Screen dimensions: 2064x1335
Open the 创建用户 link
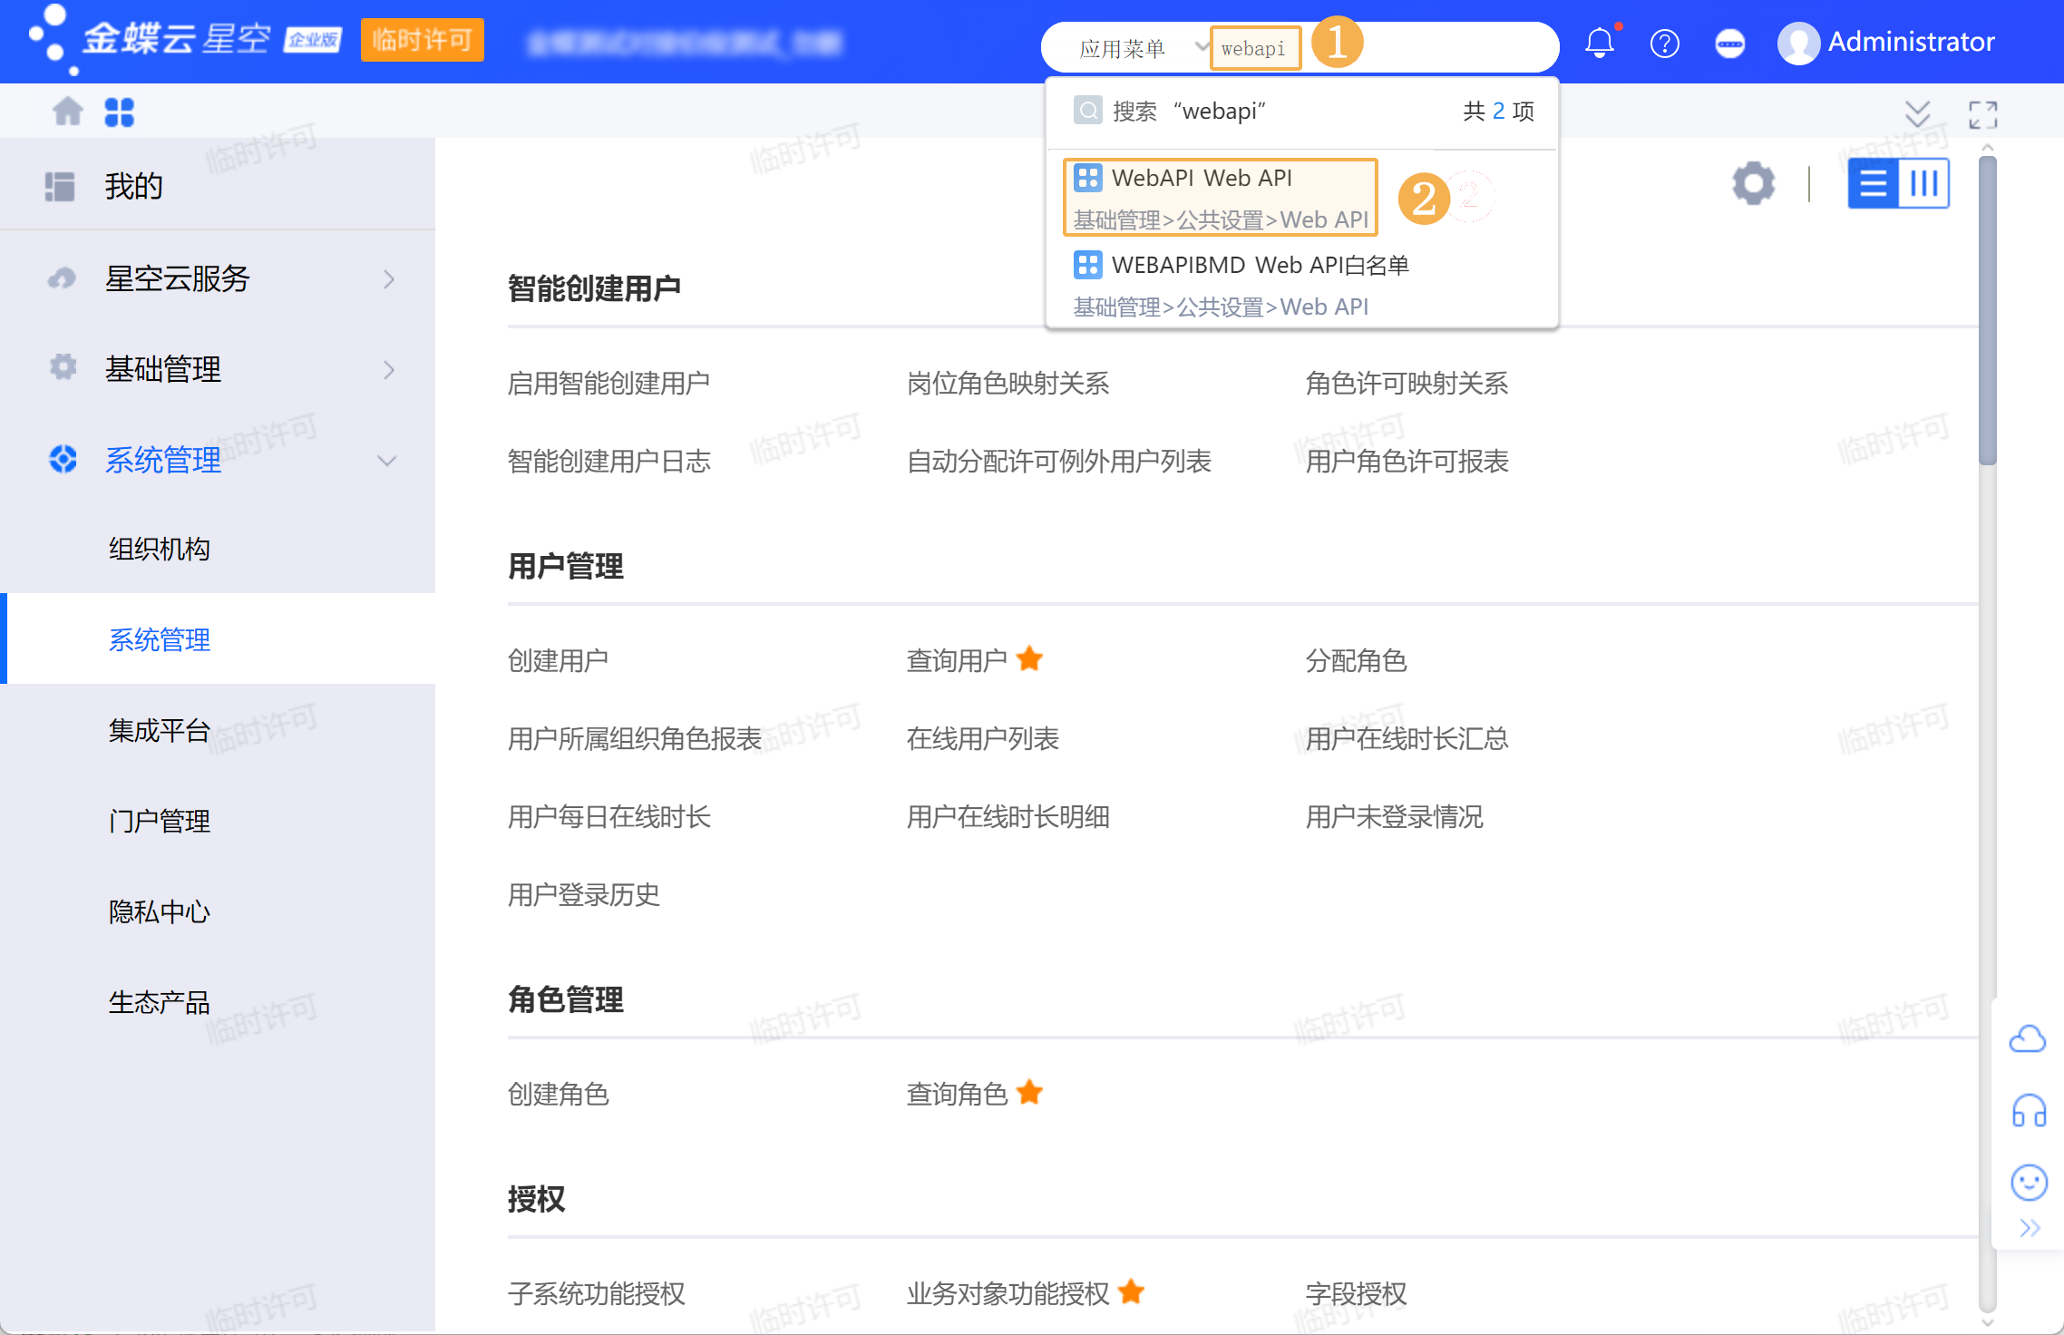[x=558, y=660]
